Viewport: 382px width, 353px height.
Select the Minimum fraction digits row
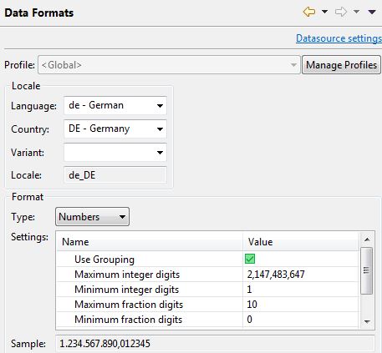click(x=208, y=320)
